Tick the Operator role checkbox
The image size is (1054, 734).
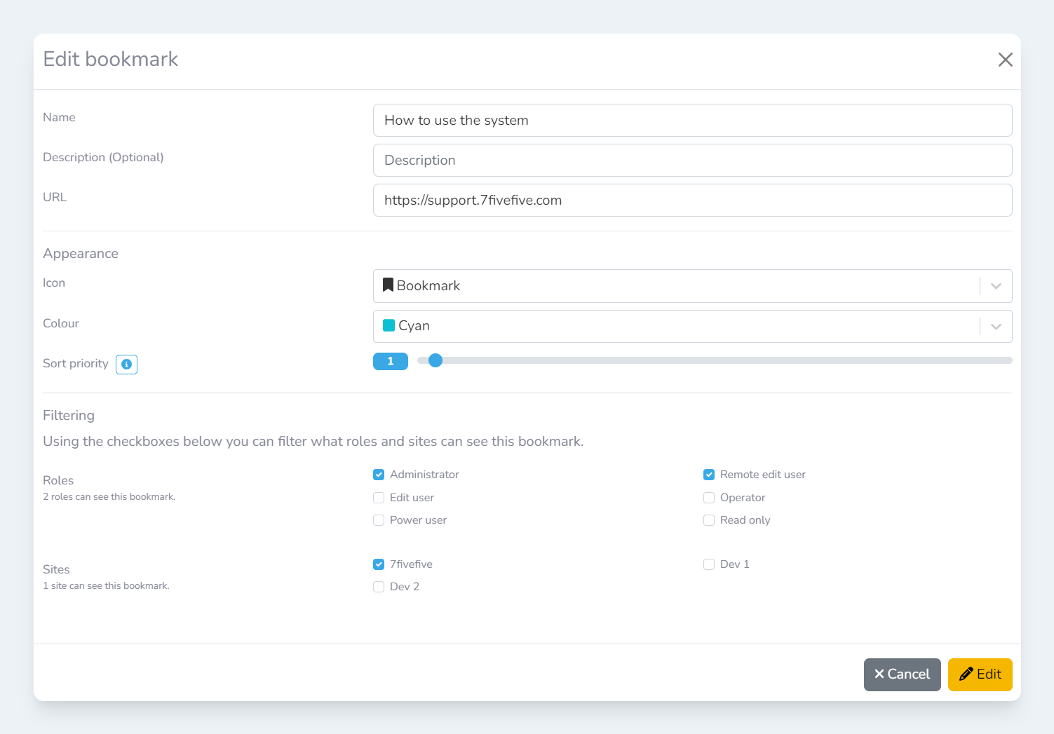[709, 498]
